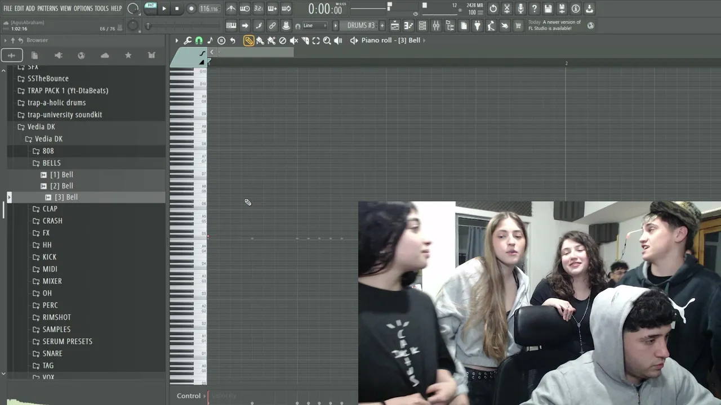Select the Slice tool in piano roll
The width and height of the screenshot is (721, 405).
305,40
